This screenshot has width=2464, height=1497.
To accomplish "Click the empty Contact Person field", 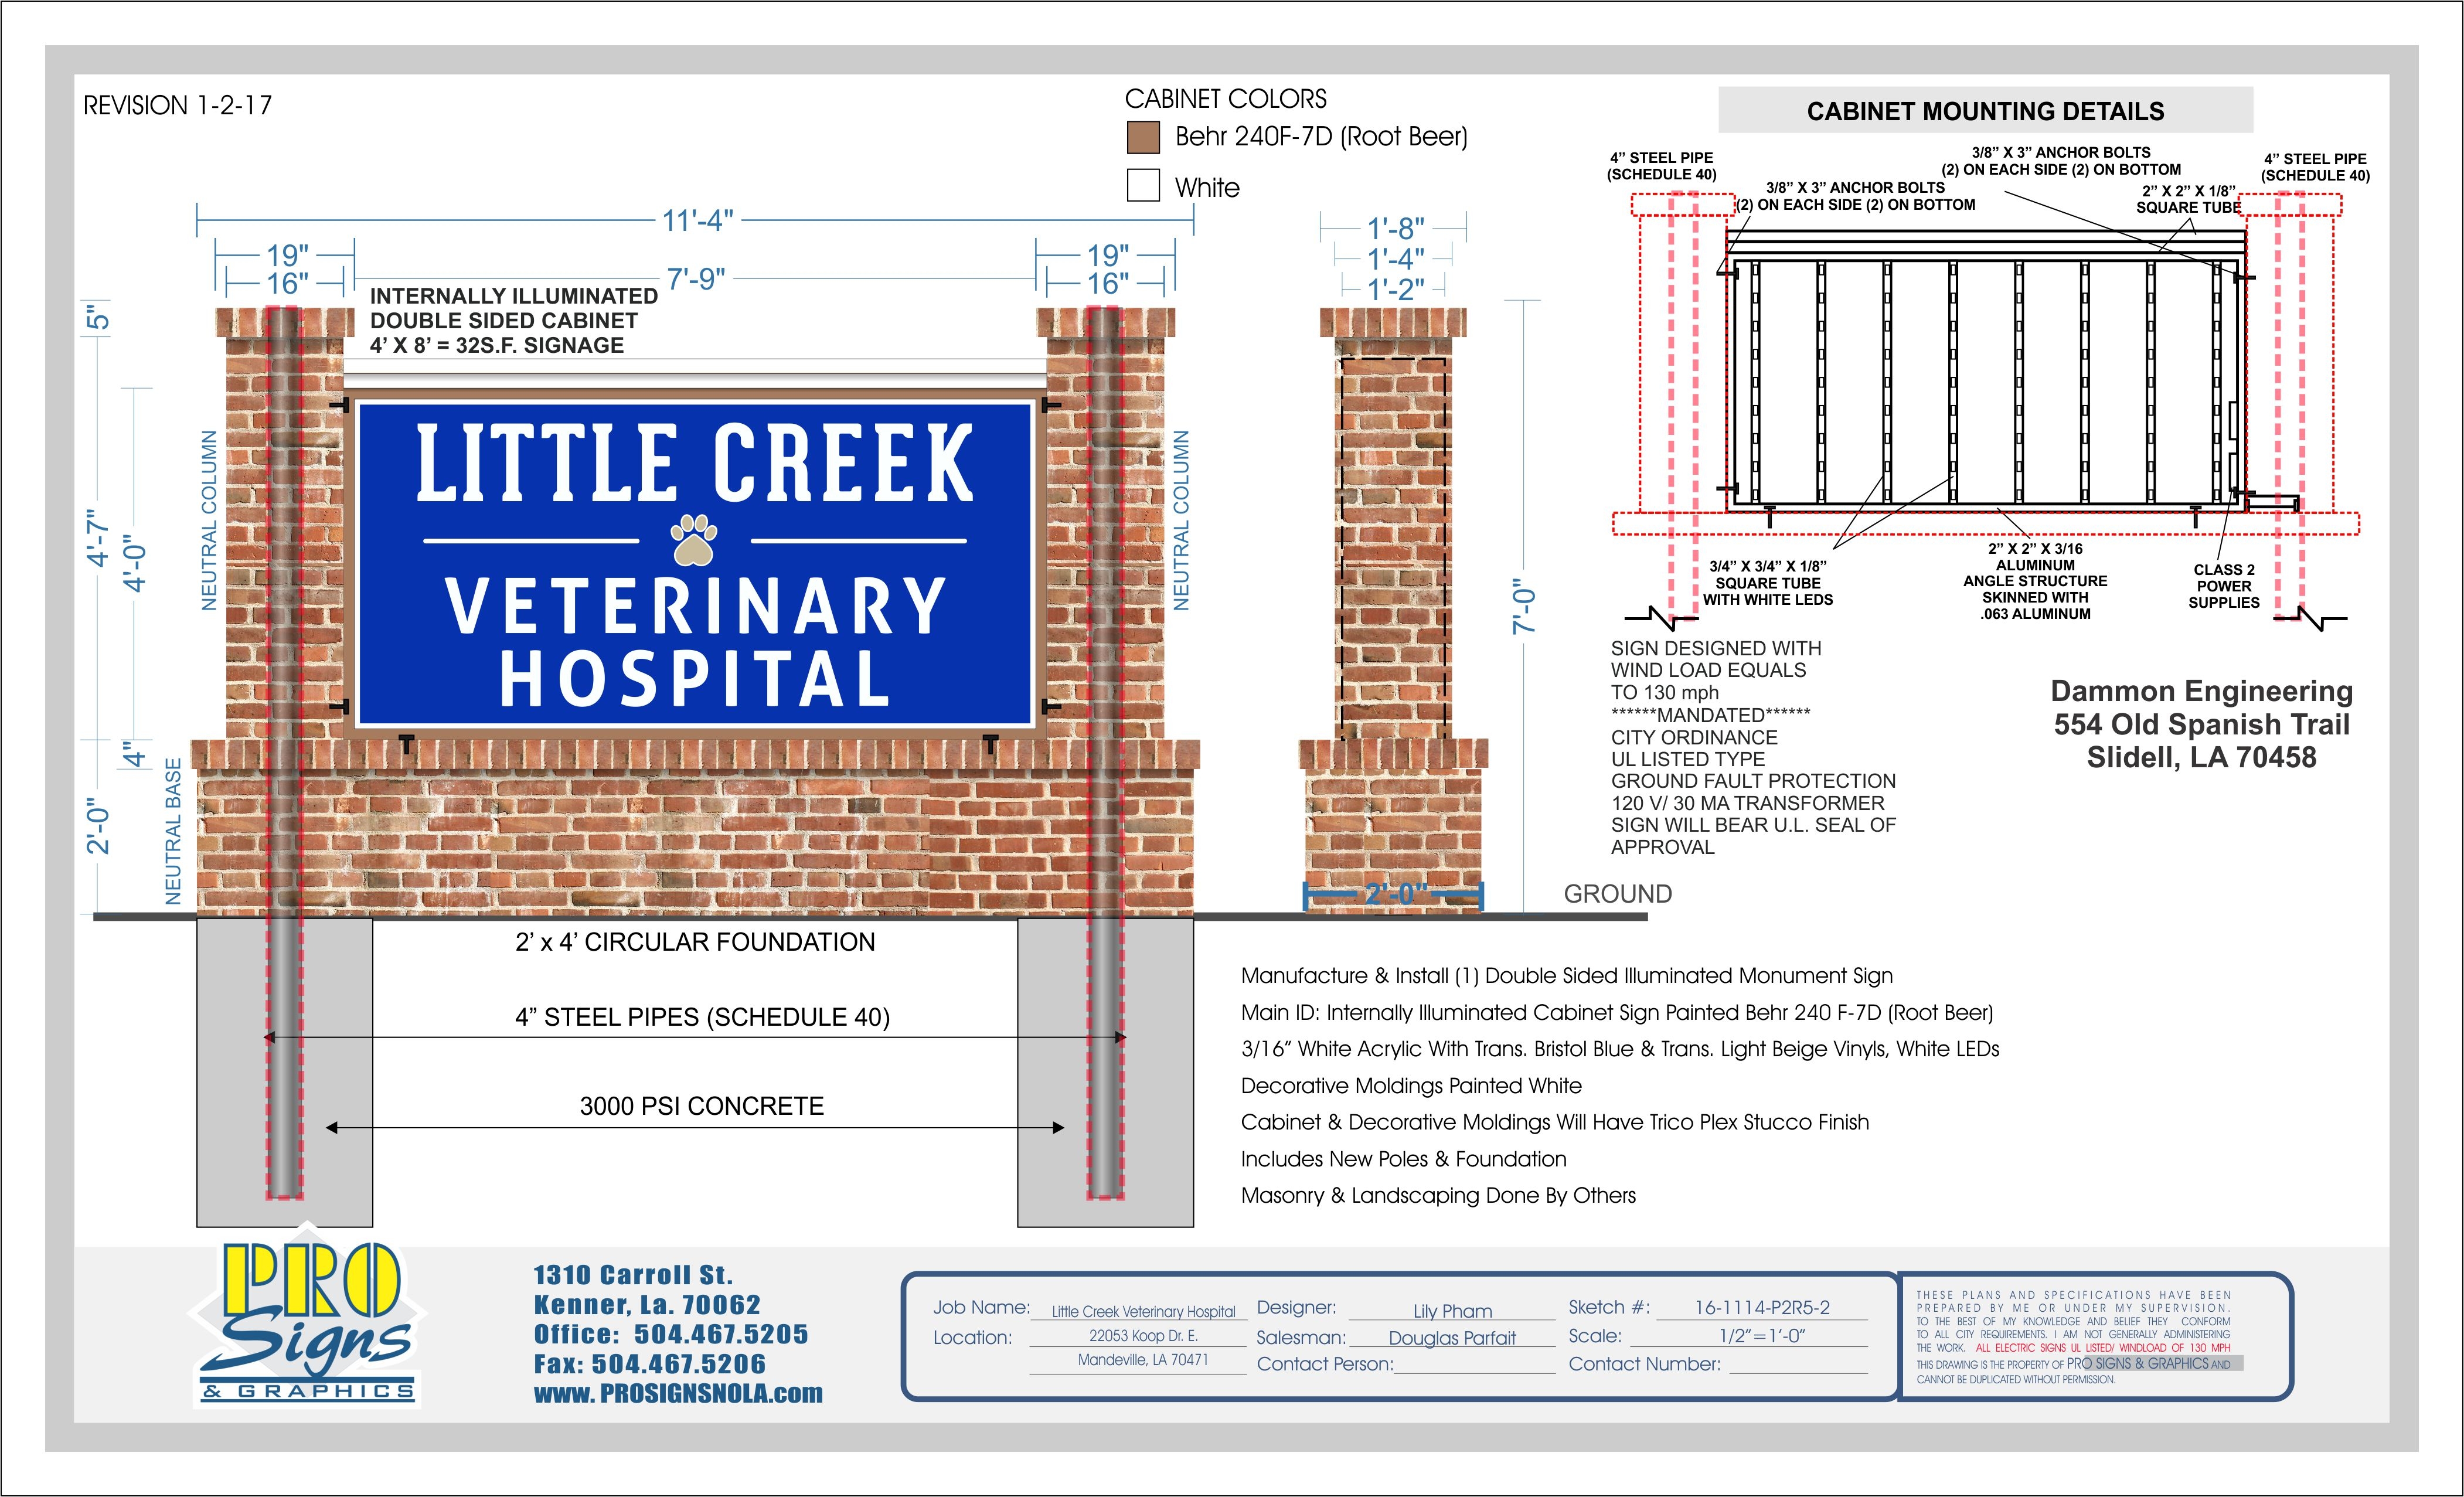I will [x=1474, y=1364].
